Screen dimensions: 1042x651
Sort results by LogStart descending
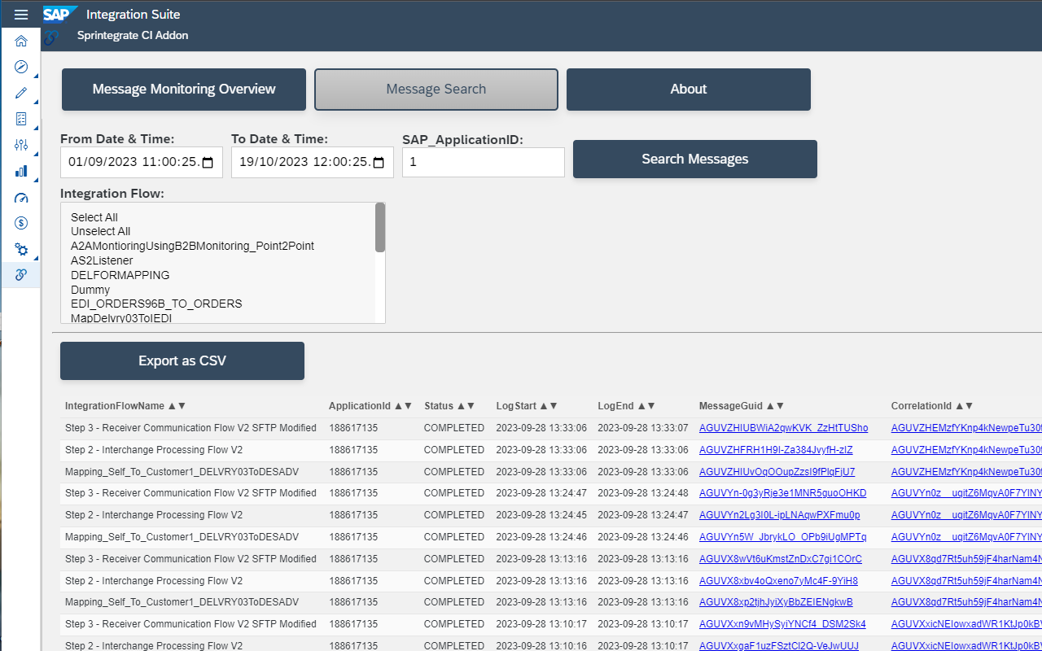[554, 405]
